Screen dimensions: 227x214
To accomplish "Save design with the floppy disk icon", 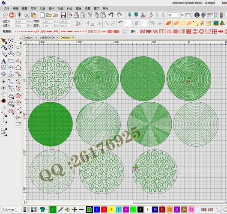I will point(63,15).
